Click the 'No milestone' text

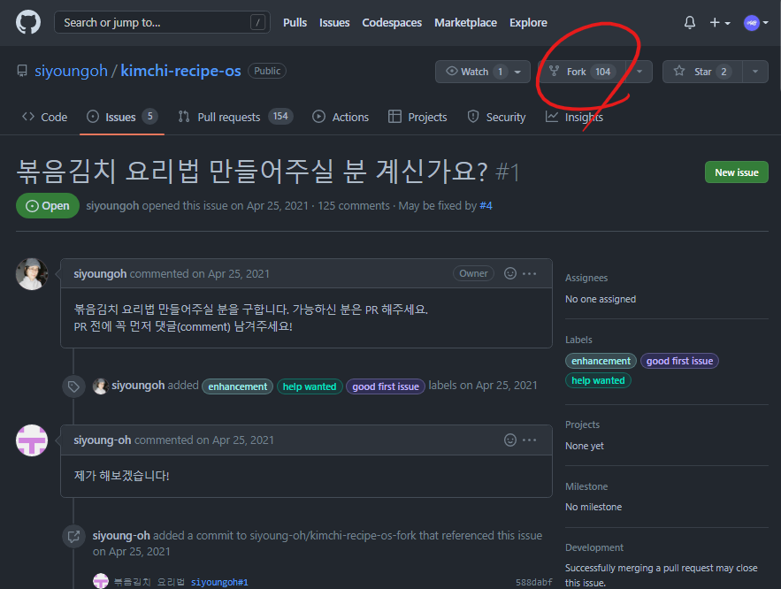point(593,507)
